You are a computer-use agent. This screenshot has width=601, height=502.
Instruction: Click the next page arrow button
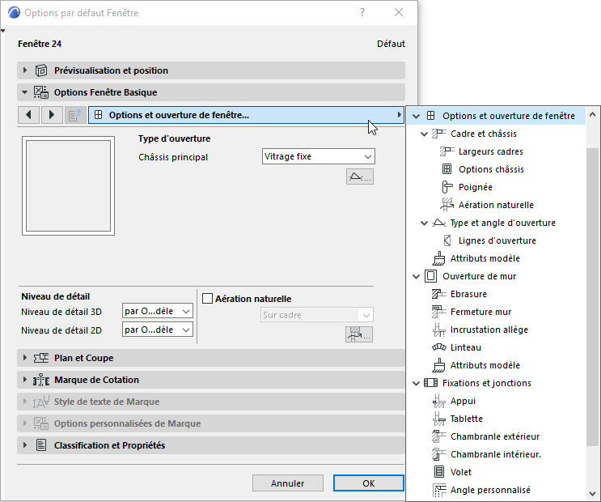(52, 115)
